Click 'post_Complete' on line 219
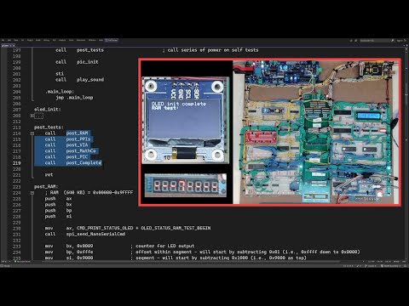The image size is (409, 306). 84,163
